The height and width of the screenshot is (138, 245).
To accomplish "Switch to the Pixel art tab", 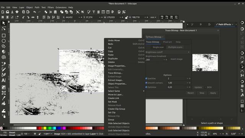I will pos(167,42).
